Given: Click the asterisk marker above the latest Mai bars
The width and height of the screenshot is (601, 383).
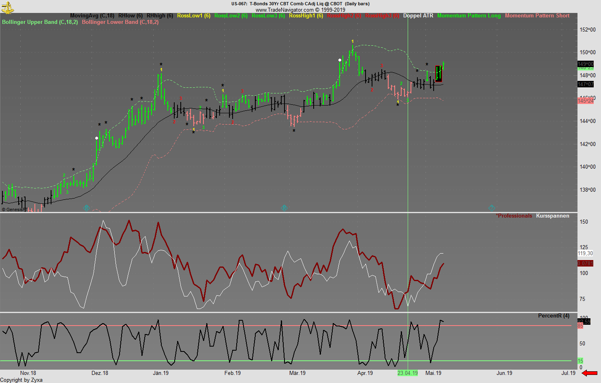Looking at the screenshot, I should 426,64.
